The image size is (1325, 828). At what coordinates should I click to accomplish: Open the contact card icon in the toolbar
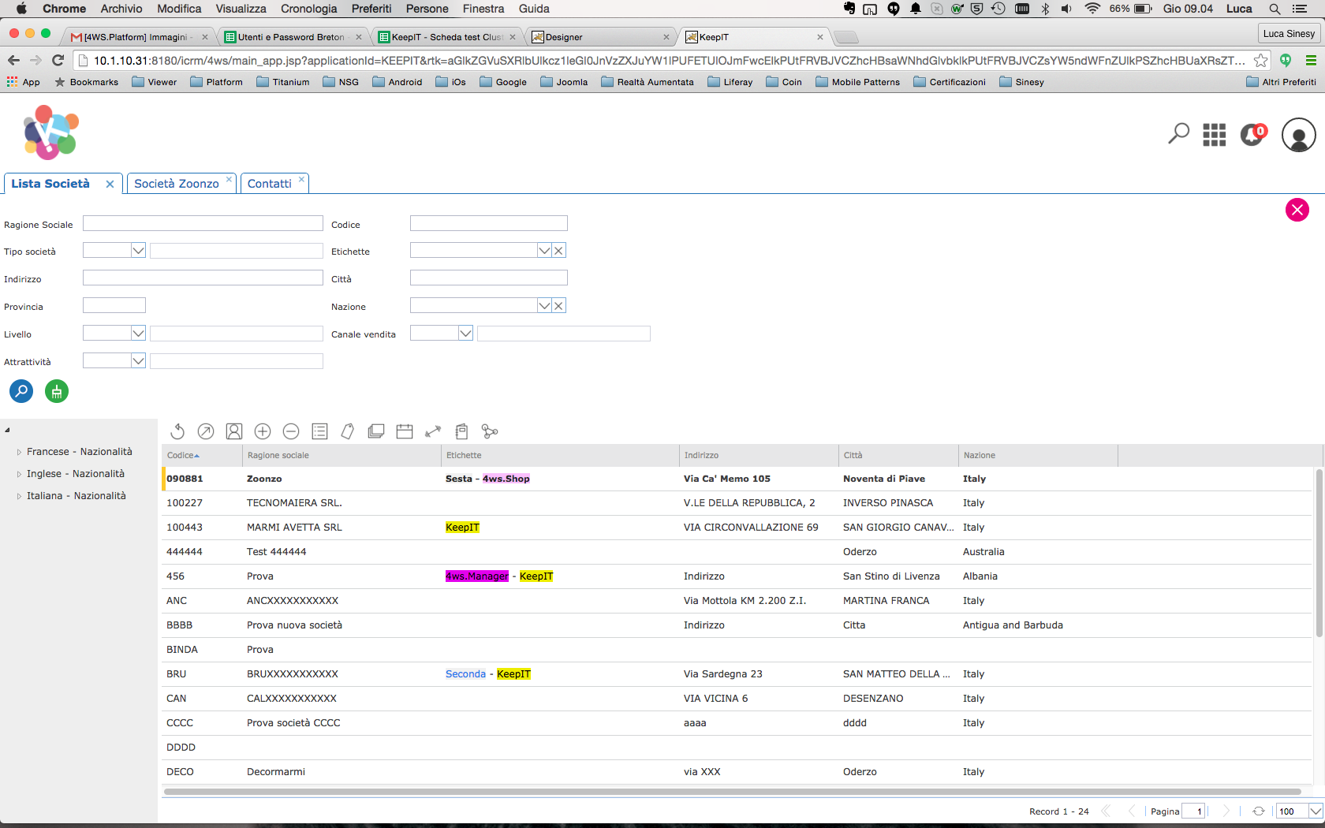pos(234,431)
